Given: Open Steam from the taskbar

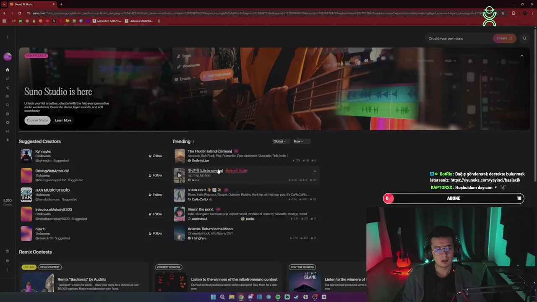Looking at the screenshot, I should [296, 297].
